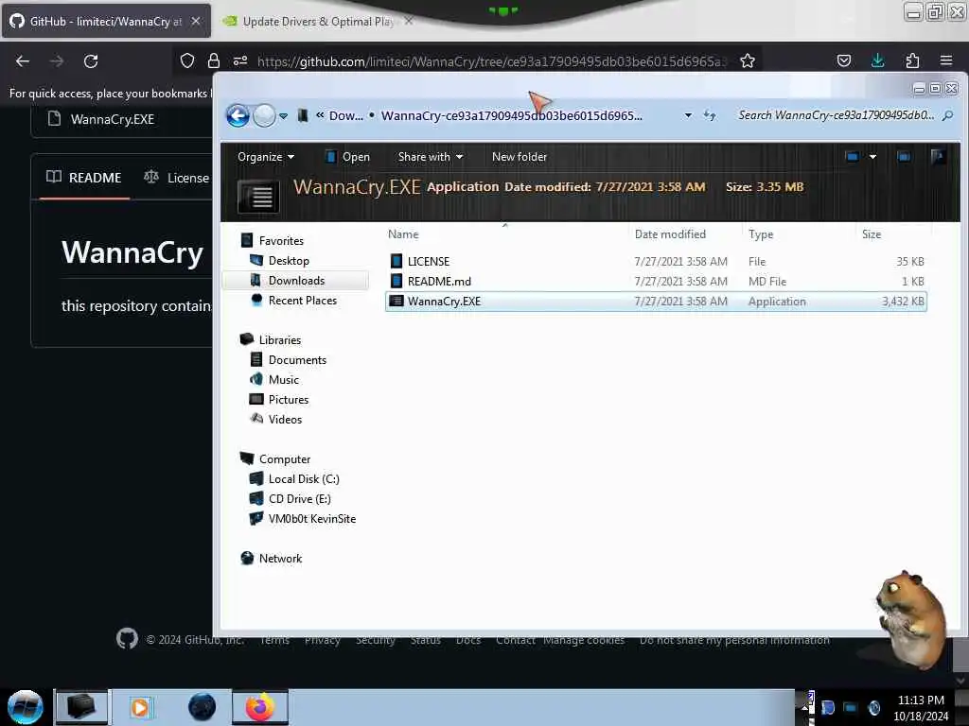Open Desktop in Favorites
Viewport: 969px width, 726px height.
click(x=289, y=261)
